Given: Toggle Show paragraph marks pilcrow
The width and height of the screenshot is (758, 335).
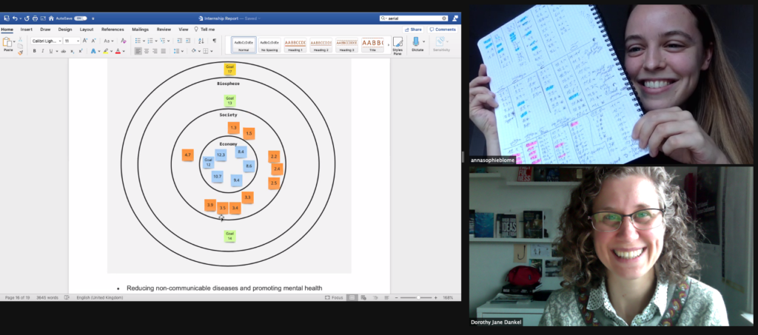Looking at the screenshot, I should coord(214,41).
